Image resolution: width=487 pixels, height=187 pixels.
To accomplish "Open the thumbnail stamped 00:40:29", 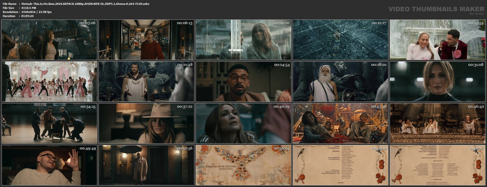I will click(x=243, y=123).
